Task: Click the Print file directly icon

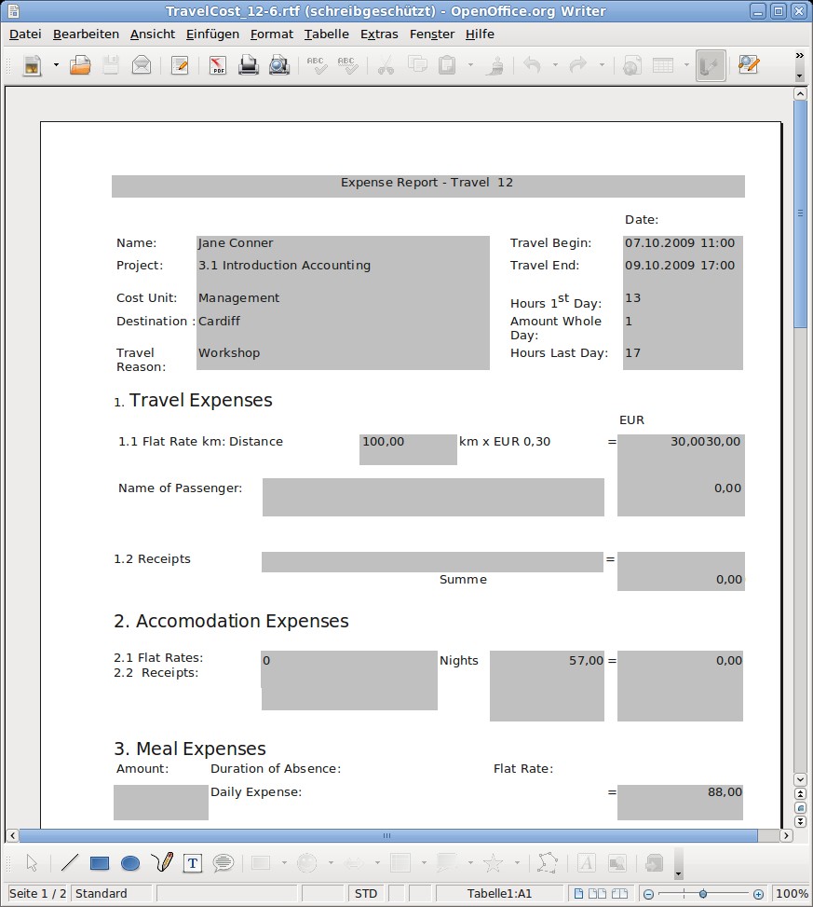Action: 248,65
